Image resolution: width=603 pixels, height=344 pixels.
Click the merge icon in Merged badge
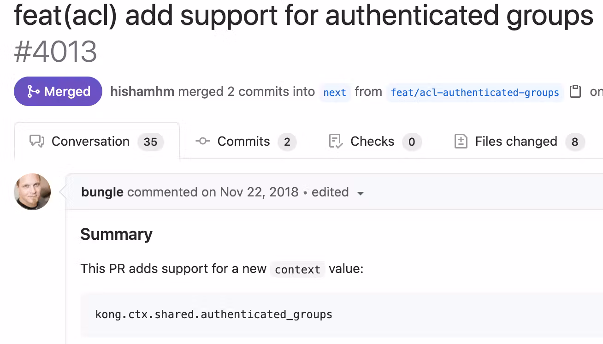pyautogui.click(x=33, y=92)
